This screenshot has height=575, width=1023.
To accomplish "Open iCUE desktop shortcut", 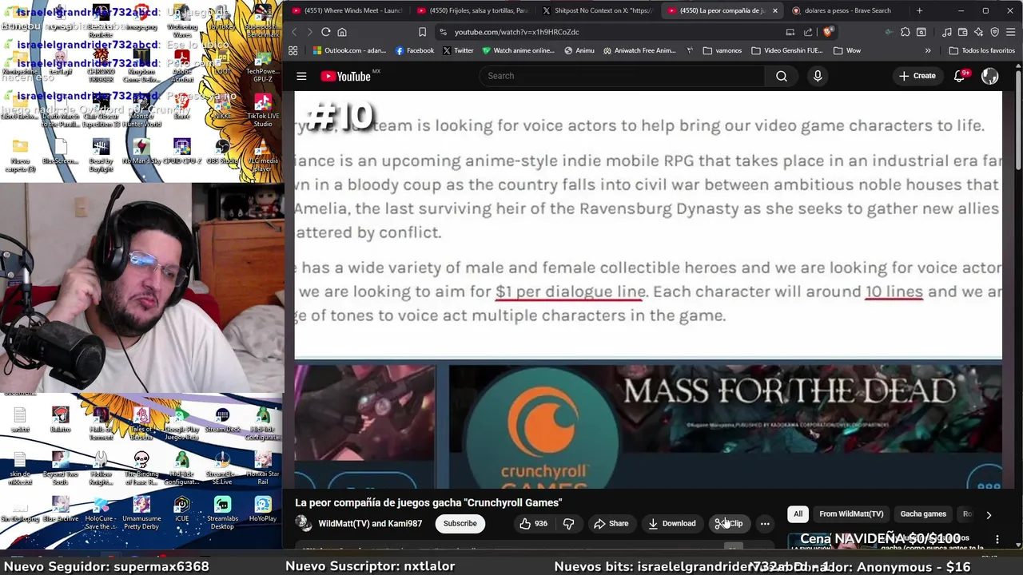I will coord(182,509).
